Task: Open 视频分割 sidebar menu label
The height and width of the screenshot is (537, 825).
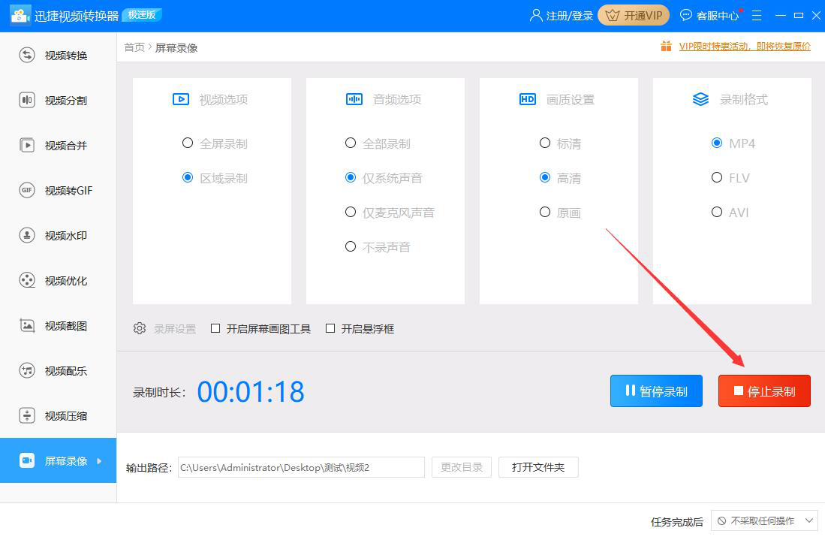Action: tap(66, 101)
